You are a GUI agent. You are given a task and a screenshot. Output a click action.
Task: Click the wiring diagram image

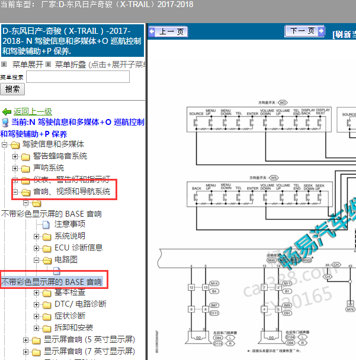click(x=256, y=226)
